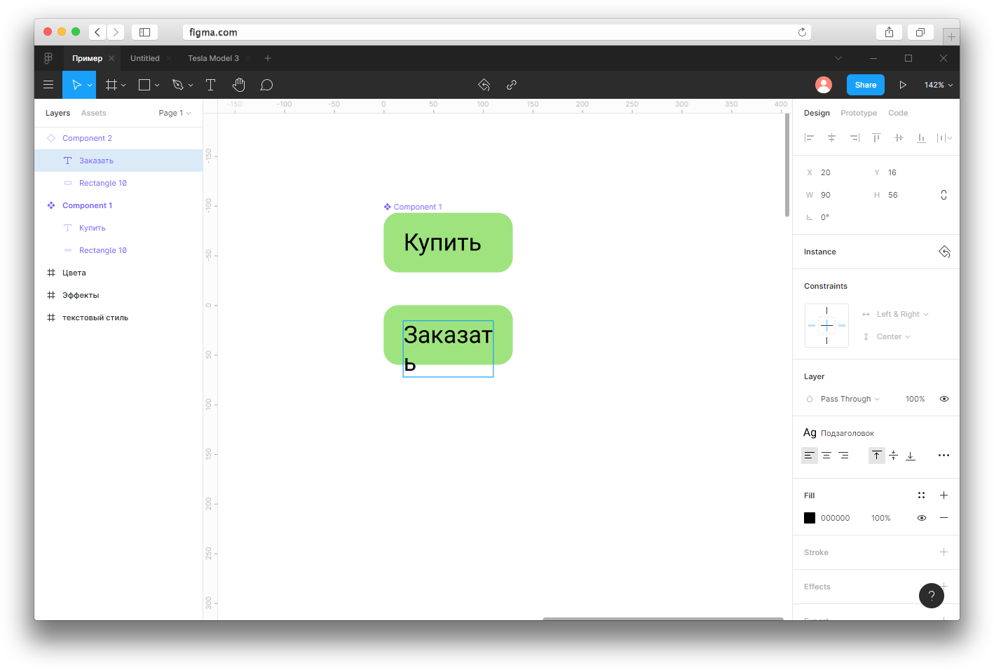This screenshot has height=670, width=994.
Task: Open the Figma hamburger main menu
Action: 48,85
